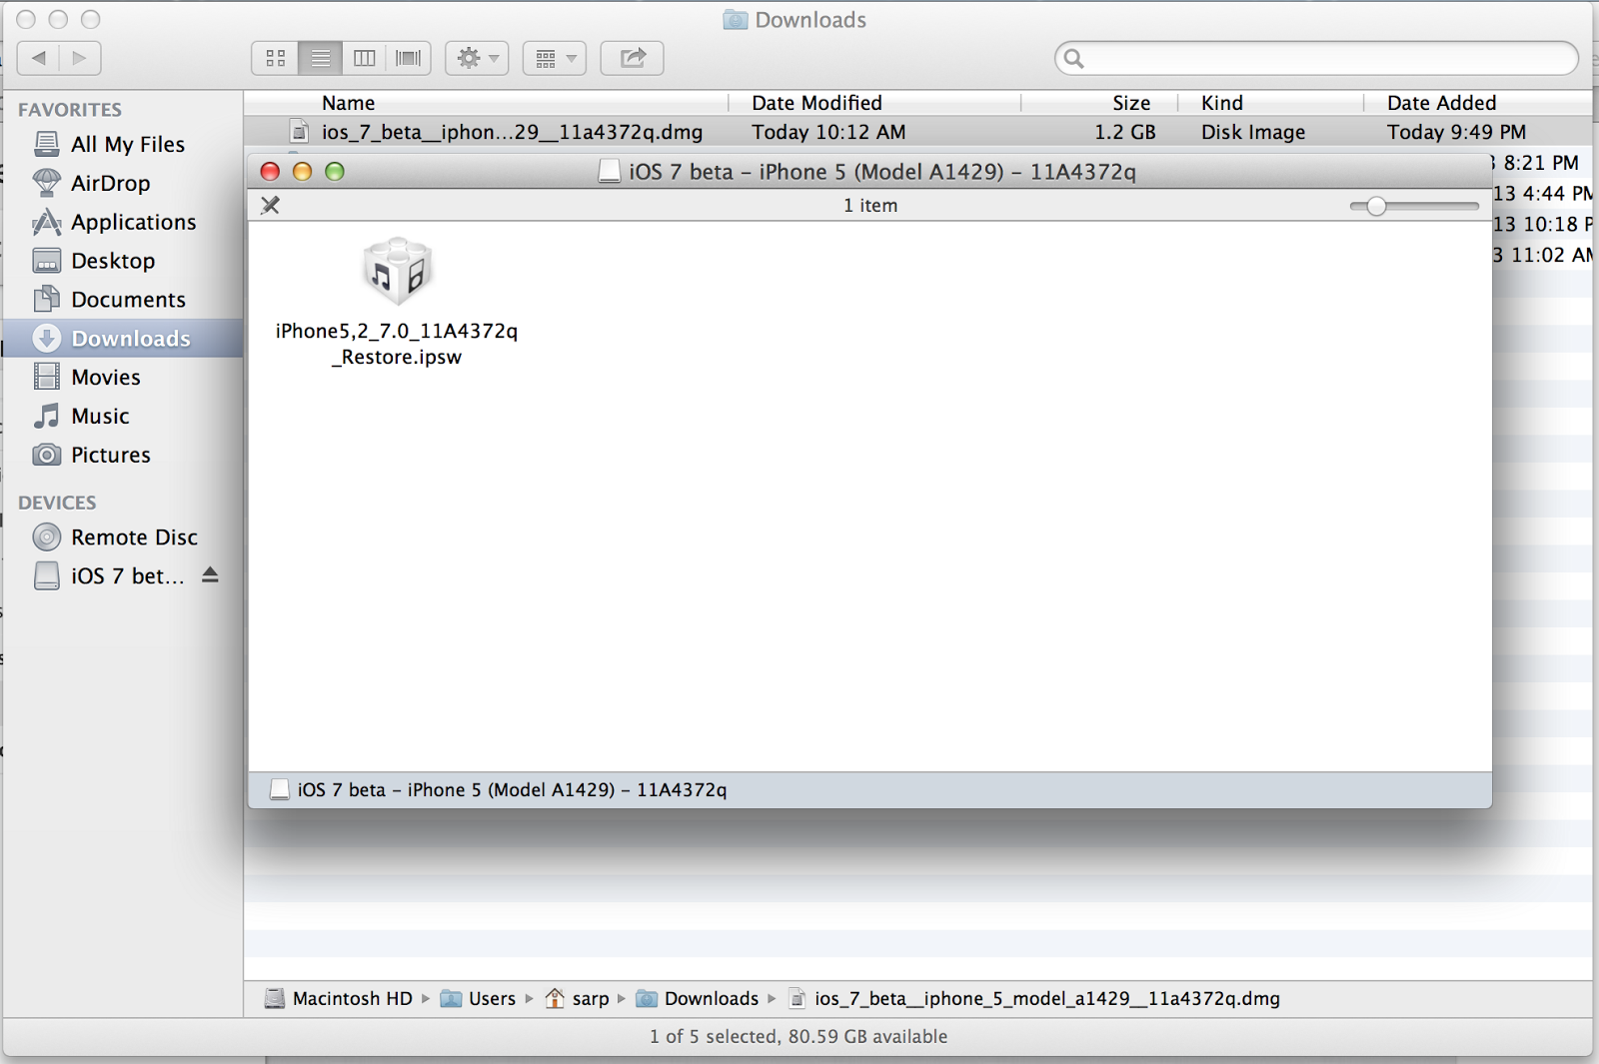Viewport: 1599px width, 1064px height.
Task: Sort list by Name column
Action: [x=487, y=103]
